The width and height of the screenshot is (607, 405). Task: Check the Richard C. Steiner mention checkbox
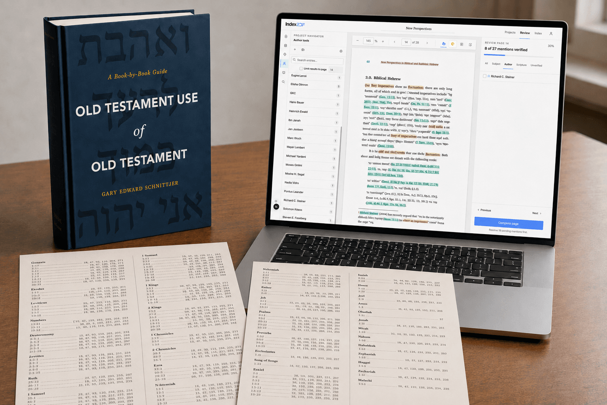(x=484, y=76)
